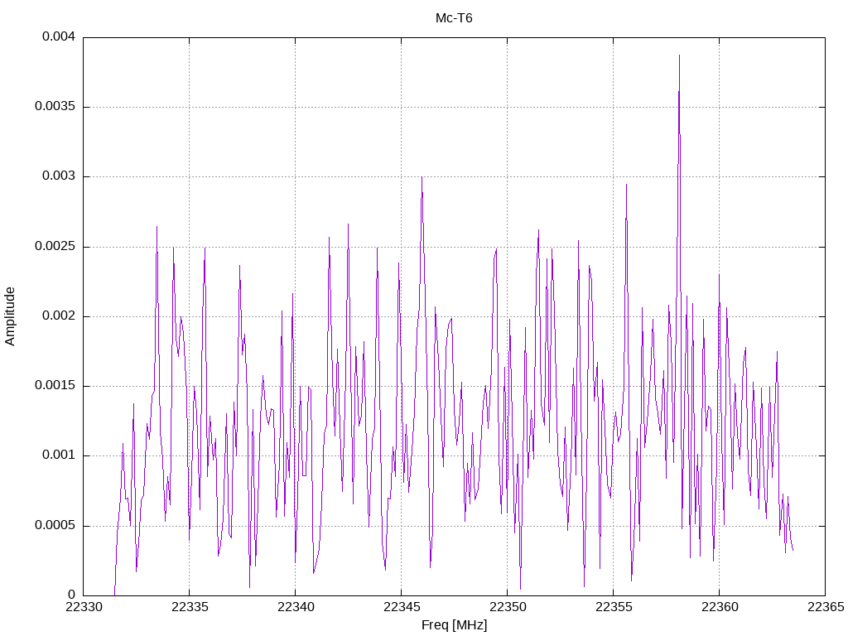
Task: Click the spectrum peak just past 22355 MHz
Action: [626, 185]
